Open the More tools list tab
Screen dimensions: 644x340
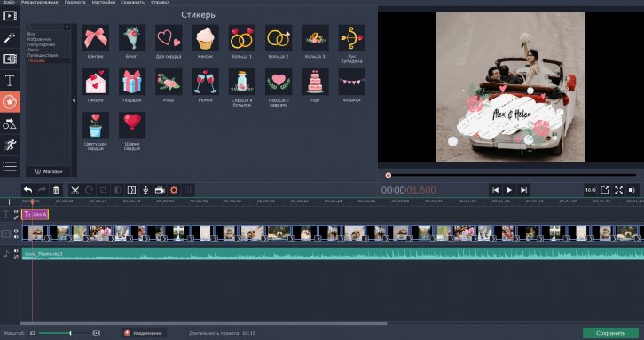pyautogui.click(x=10, y=166)
